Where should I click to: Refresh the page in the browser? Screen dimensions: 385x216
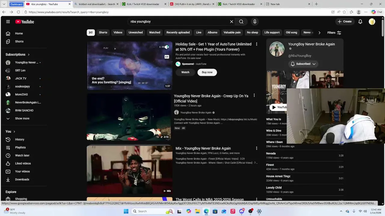tap(18, 12)
